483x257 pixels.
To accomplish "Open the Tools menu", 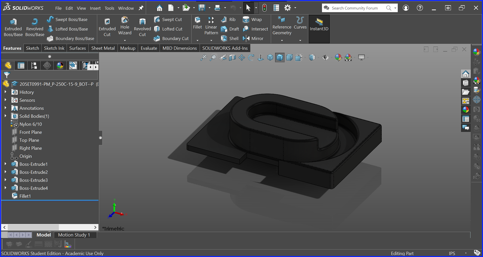I will click(x=109, y=8).
